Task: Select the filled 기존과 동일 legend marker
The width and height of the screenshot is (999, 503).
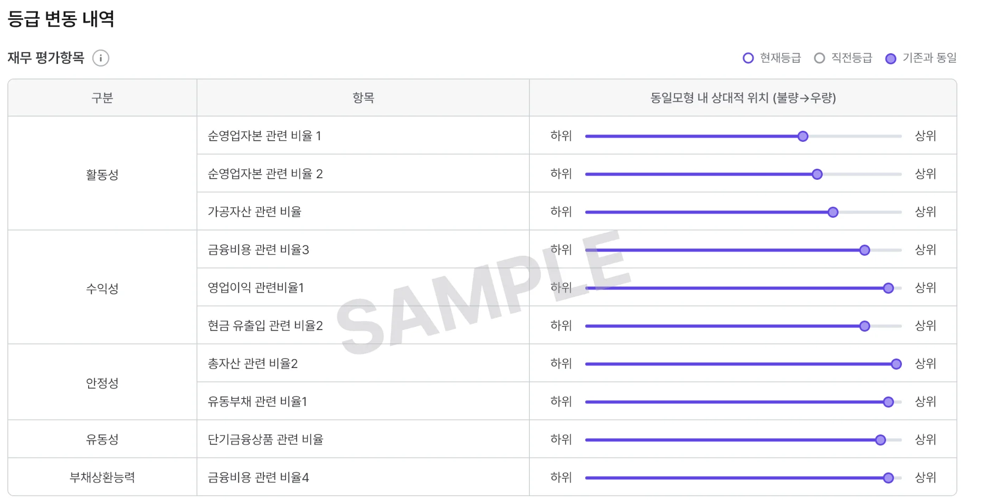Action: [x=892, y=58]
